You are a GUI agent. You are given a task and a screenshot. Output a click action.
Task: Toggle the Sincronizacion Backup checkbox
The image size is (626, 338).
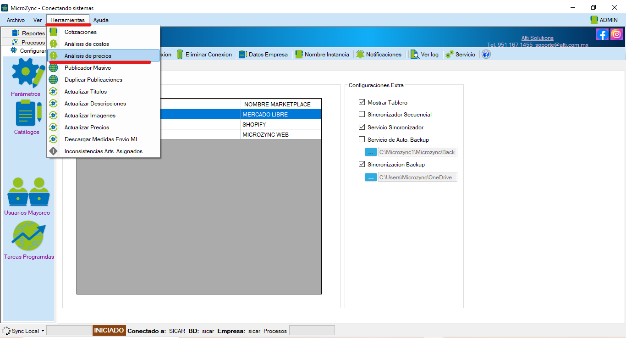(x=362, y=164)
